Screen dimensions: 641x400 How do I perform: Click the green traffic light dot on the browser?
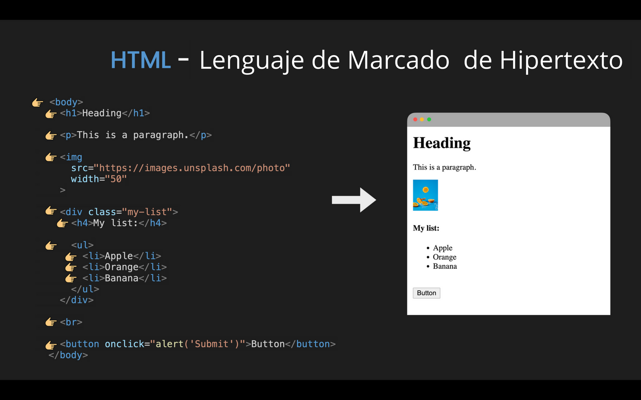click(x=429, y=119)
